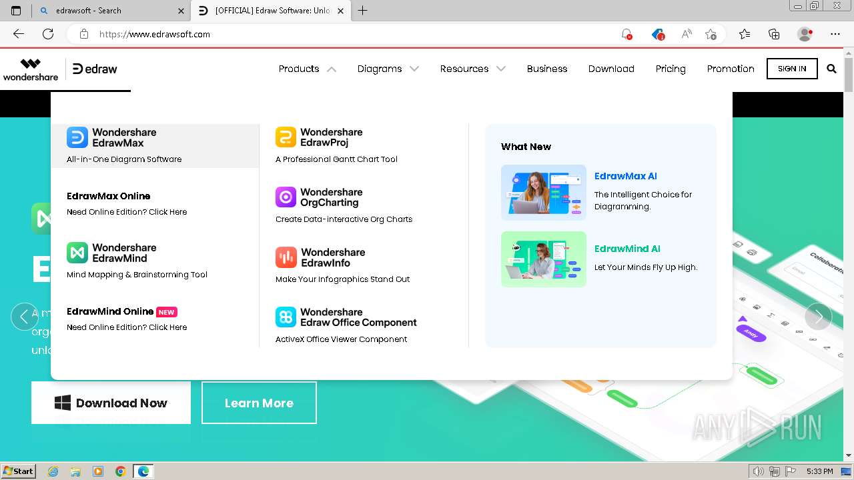Open the EdrawMind AI heading link
854x480 pixels.
[627, 249]
